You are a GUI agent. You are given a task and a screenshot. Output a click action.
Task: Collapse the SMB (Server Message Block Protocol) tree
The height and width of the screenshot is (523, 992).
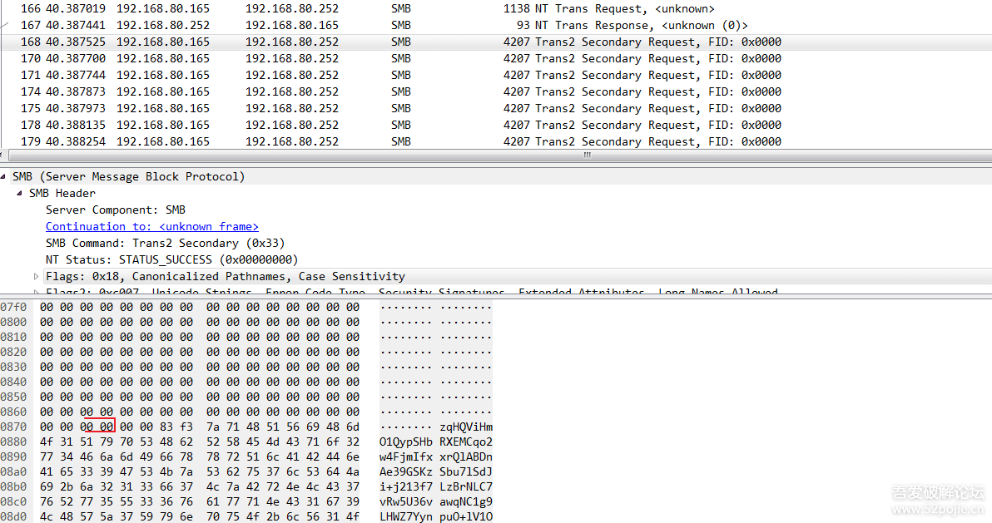coord(4,177)
